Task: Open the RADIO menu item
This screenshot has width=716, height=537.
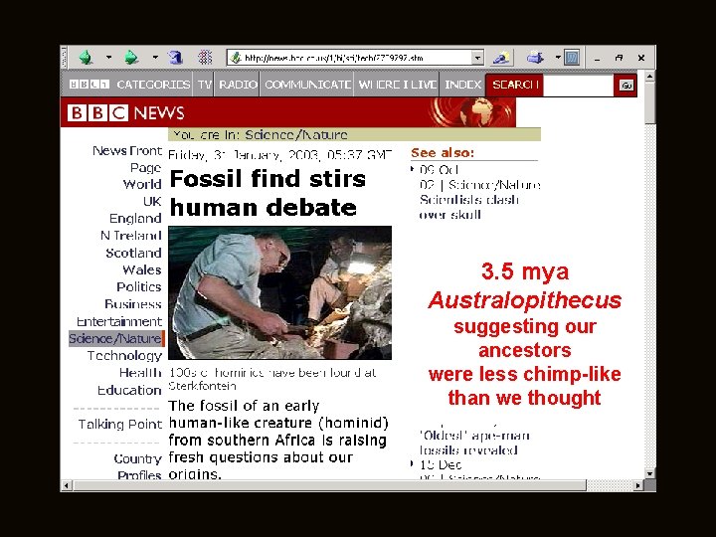Action: [x=238, y=85]
